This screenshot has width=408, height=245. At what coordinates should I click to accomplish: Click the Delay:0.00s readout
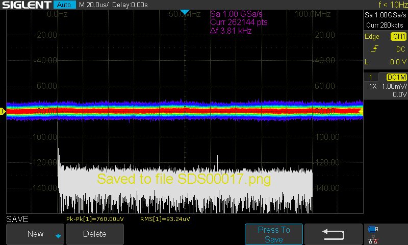[130, 5]
